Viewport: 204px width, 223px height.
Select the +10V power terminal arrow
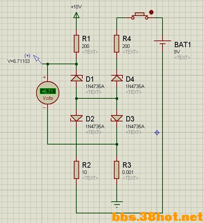[x=76, y=15]
